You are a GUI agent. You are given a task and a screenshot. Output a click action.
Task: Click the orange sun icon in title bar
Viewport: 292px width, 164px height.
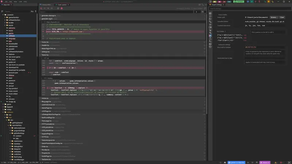pyautogui.click(x=269, y=1)
